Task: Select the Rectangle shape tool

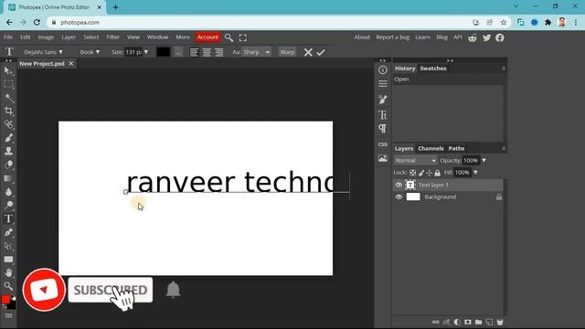Action: (8, 260)
